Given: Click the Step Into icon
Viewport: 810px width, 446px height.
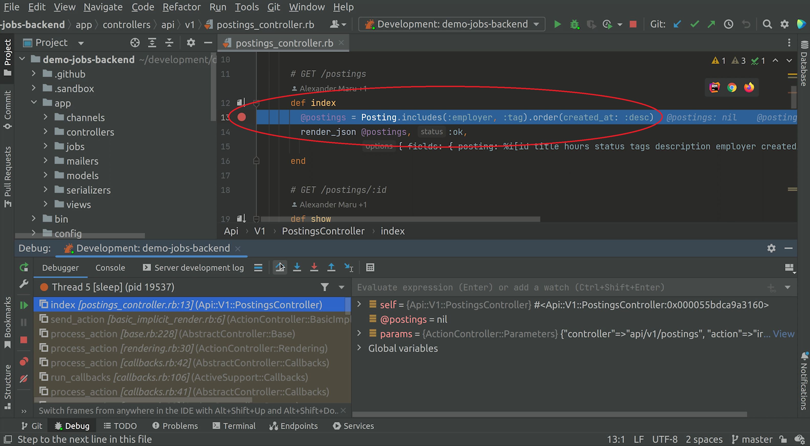Looking at the screenshot, I should pos(297,267).
